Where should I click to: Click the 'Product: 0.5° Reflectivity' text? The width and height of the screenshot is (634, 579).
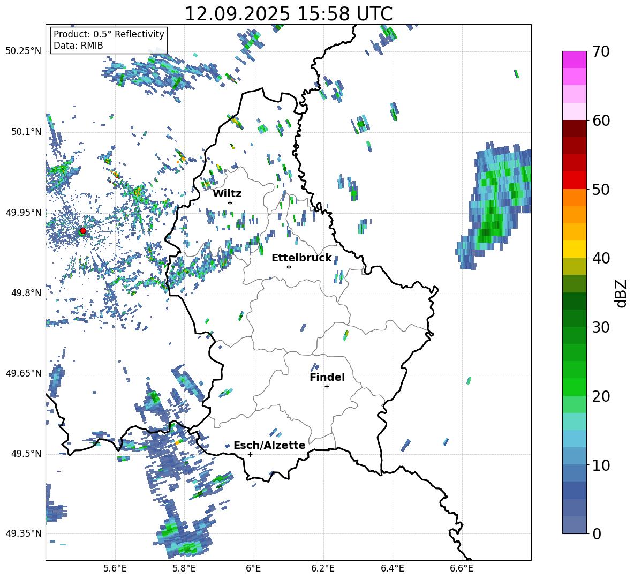[109, 34]
